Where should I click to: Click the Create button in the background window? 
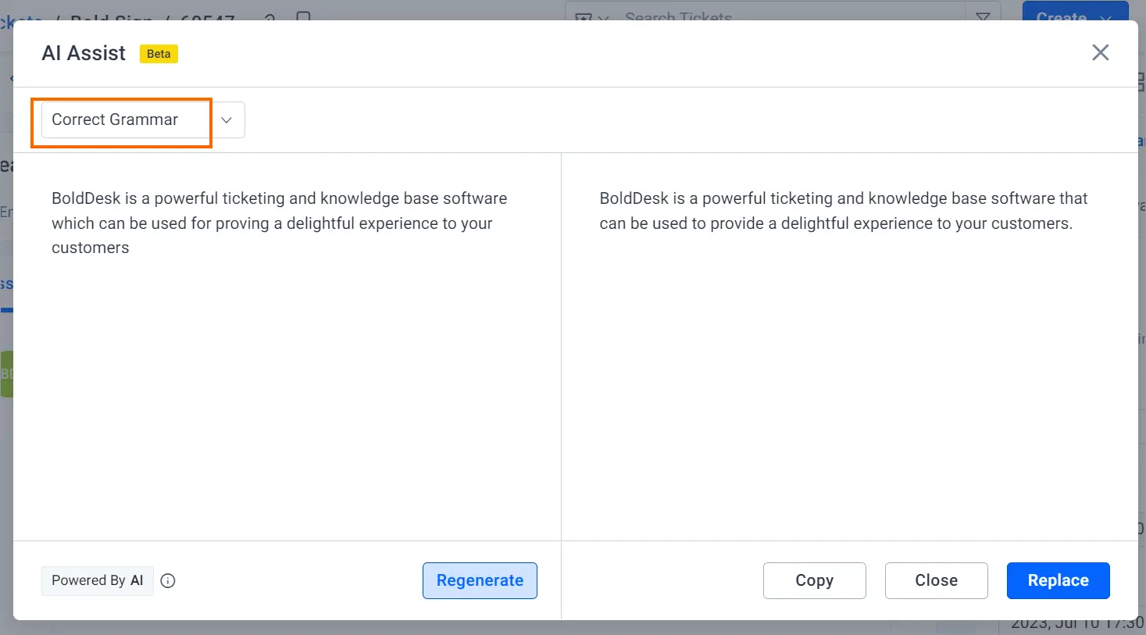(1076, 11)
